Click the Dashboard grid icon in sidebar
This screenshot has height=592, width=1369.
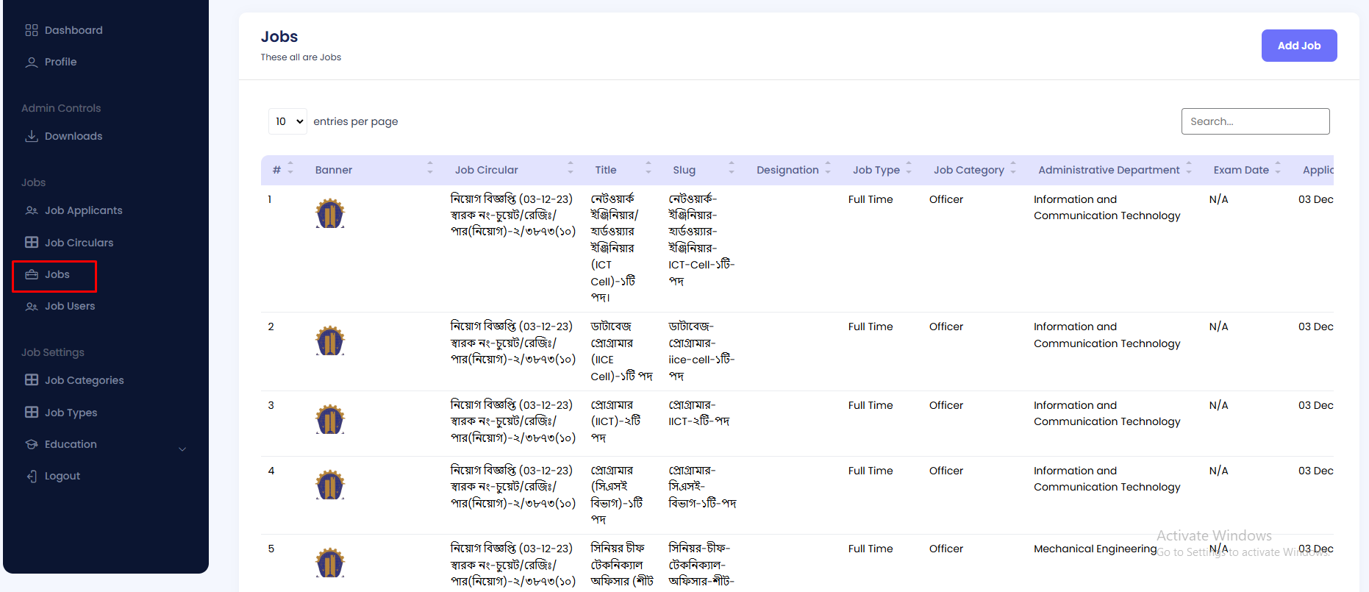(x=32, y=30)
